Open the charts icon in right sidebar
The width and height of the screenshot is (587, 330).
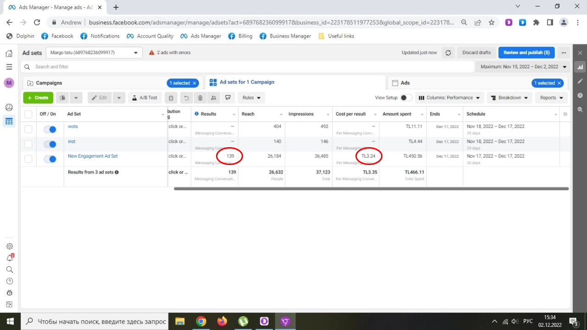pyautogui.click(x=580, y=67)
